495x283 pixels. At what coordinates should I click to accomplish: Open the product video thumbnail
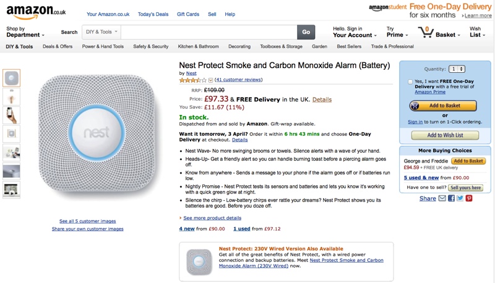[x=12, y=189]
